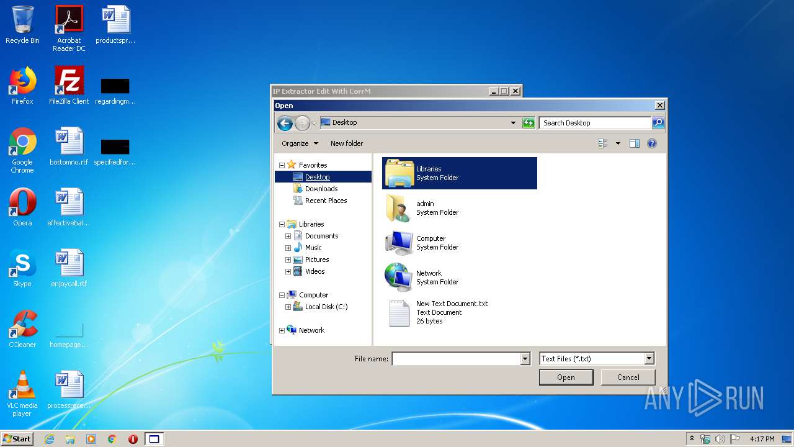Select Music library in navigation pane
The image size is (794, 447).
[x=313, y=248]
